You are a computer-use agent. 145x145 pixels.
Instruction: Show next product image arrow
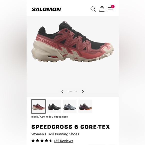tap(83, 92)
